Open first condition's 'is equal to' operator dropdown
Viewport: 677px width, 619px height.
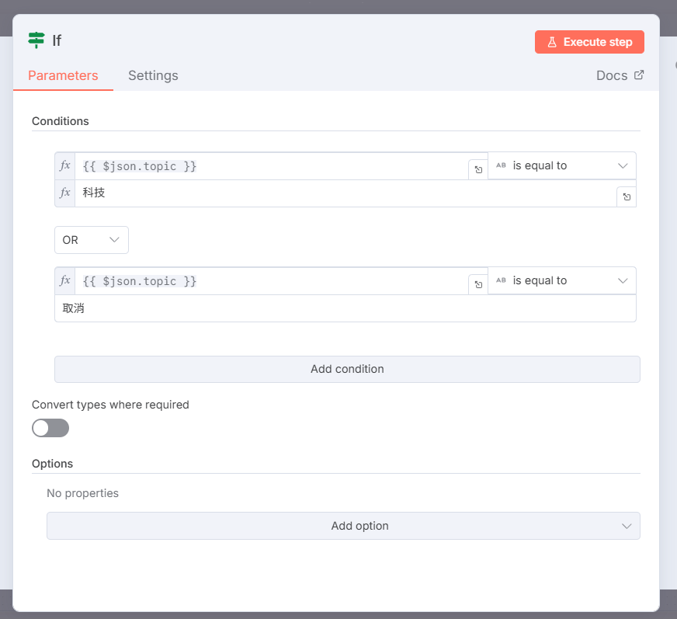[x=562, y=165]
